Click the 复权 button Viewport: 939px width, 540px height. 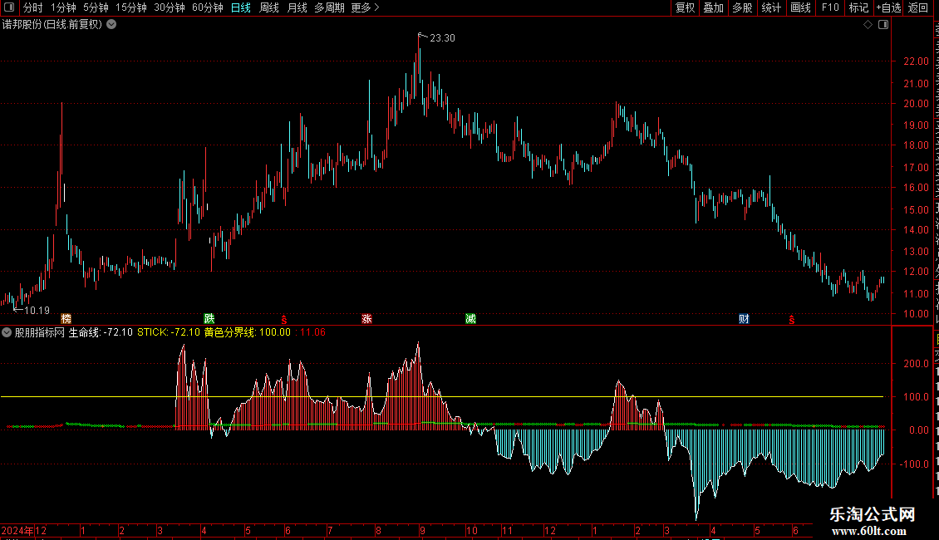click(685, 7)
